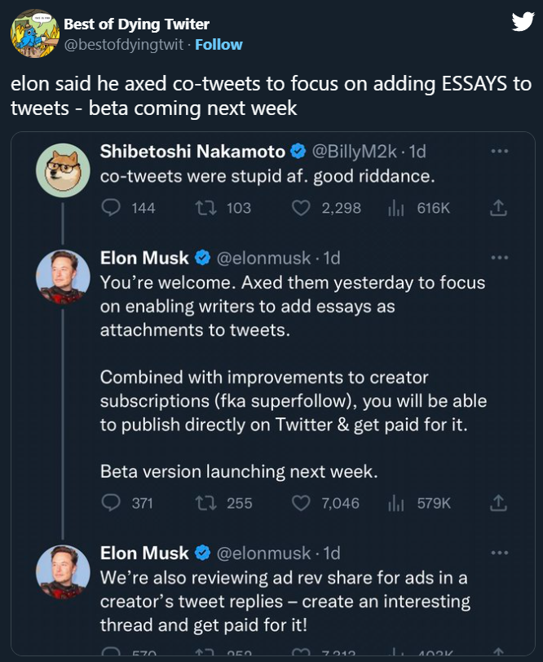Retweet Shibetoshi Nakamoto's tweet with 103 retweets
Image resolution: width=543 pixels, height=662 pixels.
(x=206, y=209)
